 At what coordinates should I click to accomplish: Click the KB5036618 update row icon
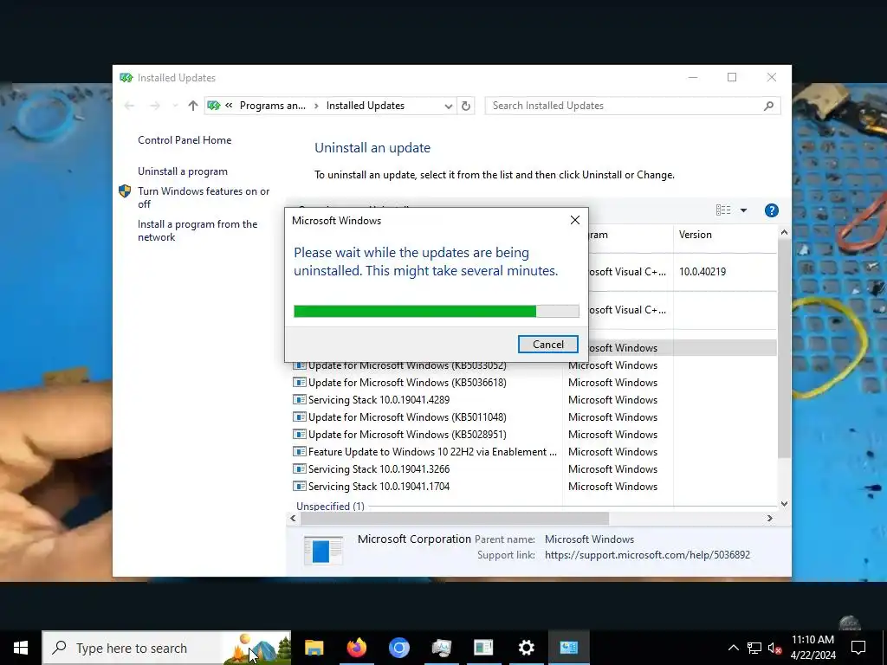coord(299,383)
